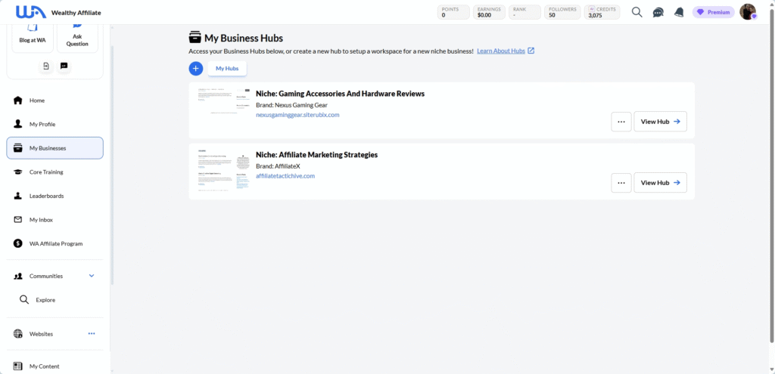Click the My Inbox envelope icon
This screenshot has height=374, width=775.
18,220
